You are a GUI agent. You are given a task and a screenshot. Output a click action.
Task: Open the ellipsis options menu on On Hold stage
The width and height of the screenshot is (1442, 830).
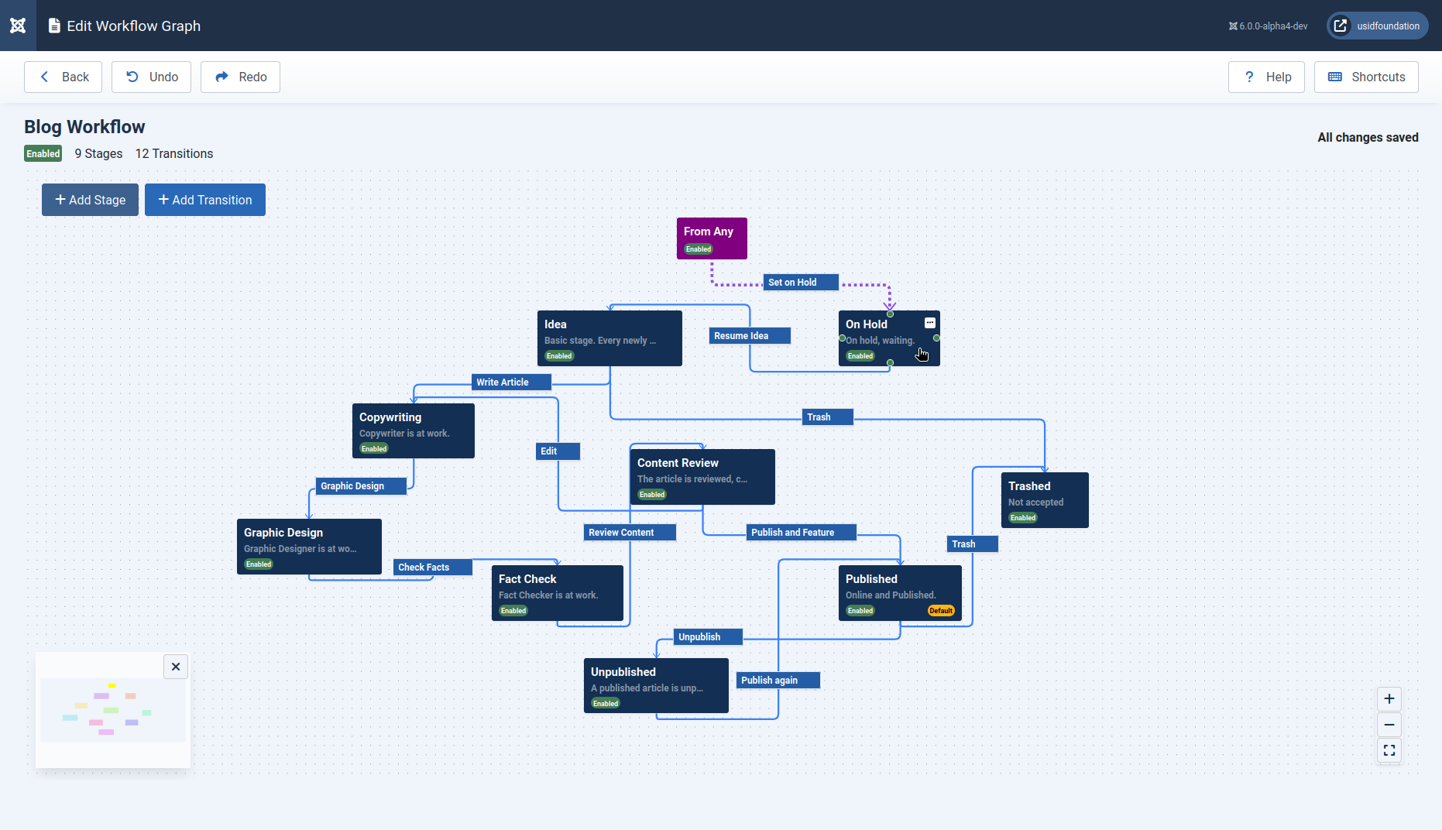[x=929, y=323]
